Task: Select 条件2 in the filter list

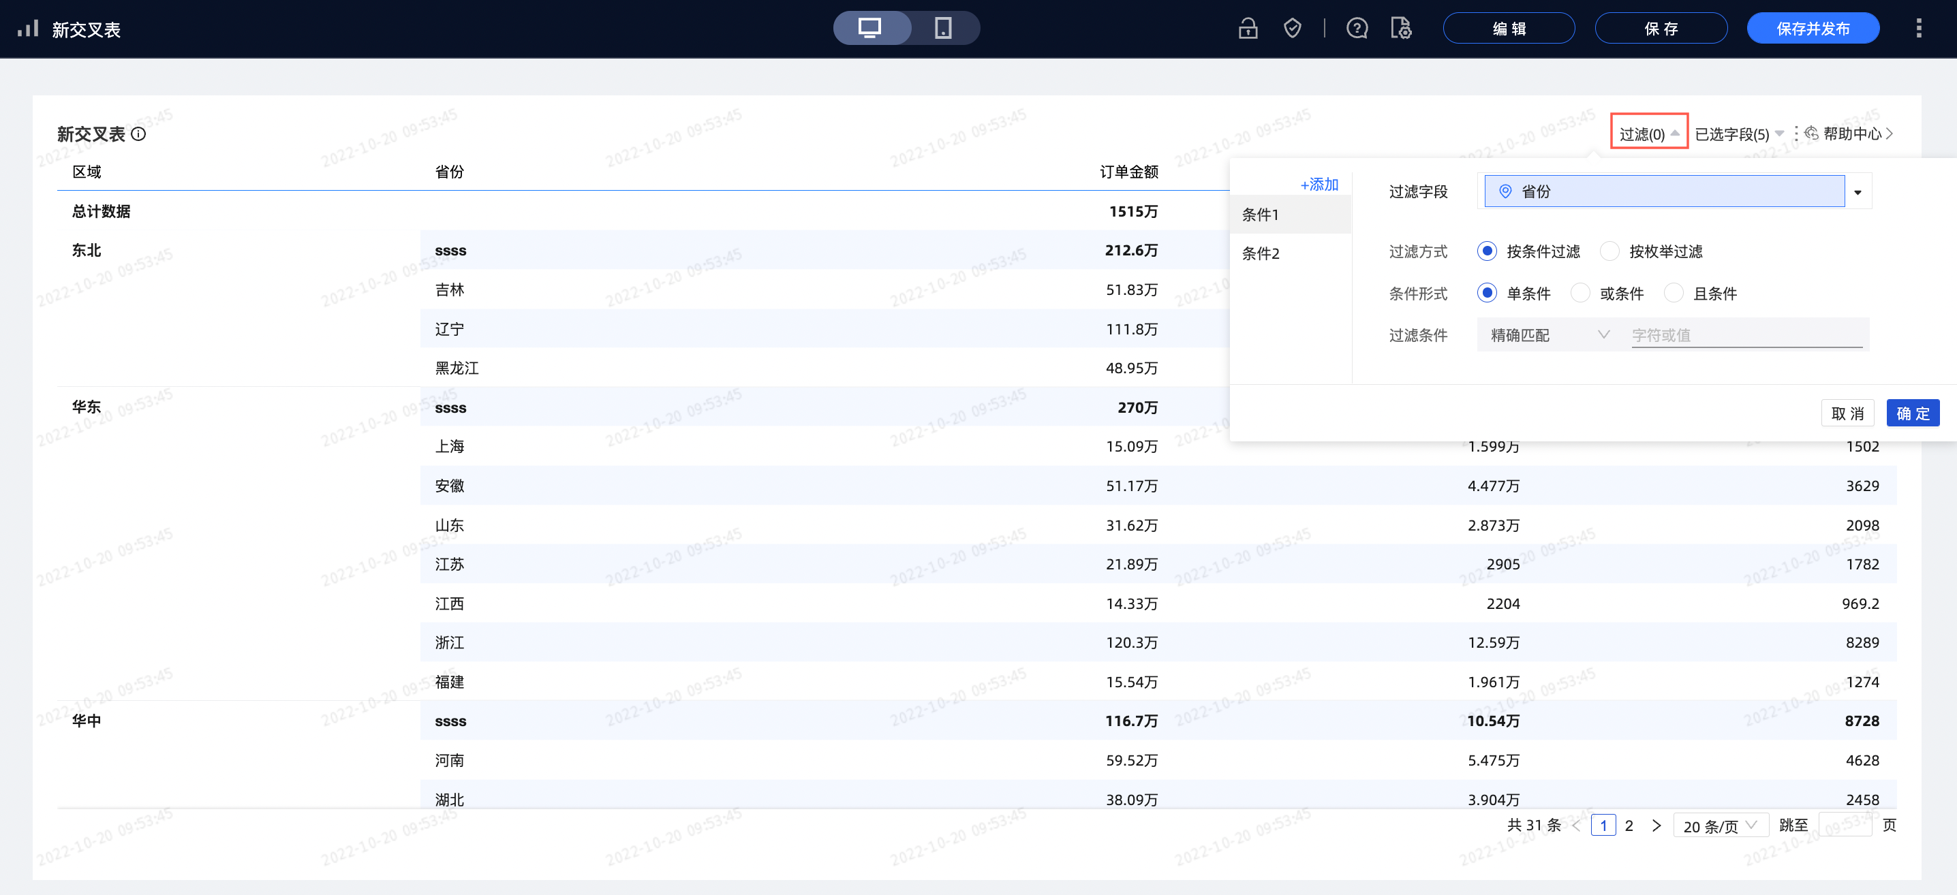Action: [1291, 253]
